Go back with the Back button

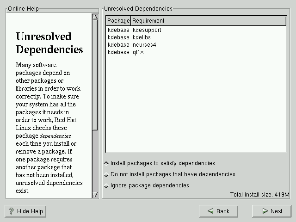(218, 211)
